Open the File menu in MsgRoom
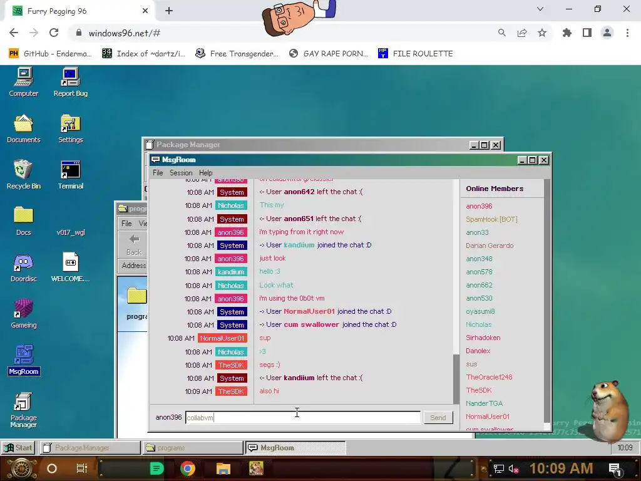This screenshot has width=641, height=481. (x=158, y=173)
